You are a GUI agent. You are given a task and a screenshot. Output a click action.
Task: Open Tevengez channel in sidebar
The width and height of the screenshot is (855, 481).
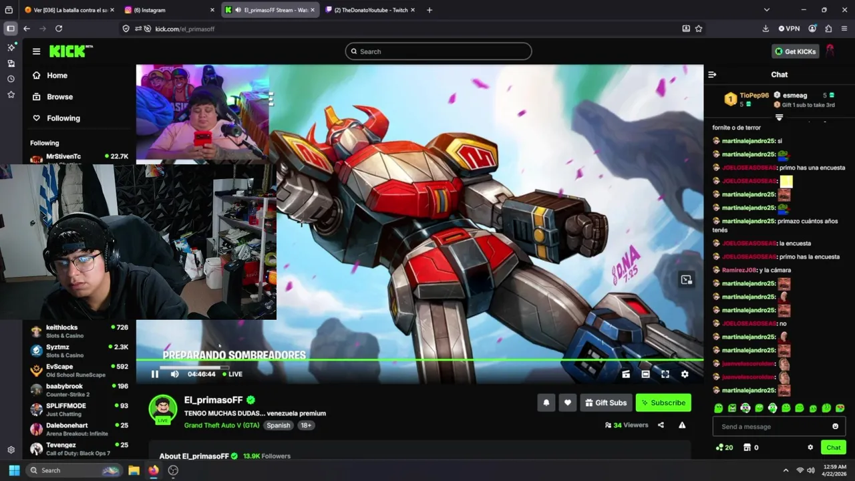click(79, 448)
